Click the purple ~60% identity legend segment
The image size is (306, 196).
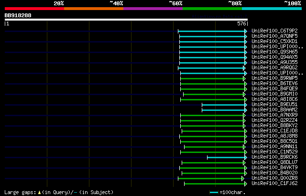tap(153, 9)
